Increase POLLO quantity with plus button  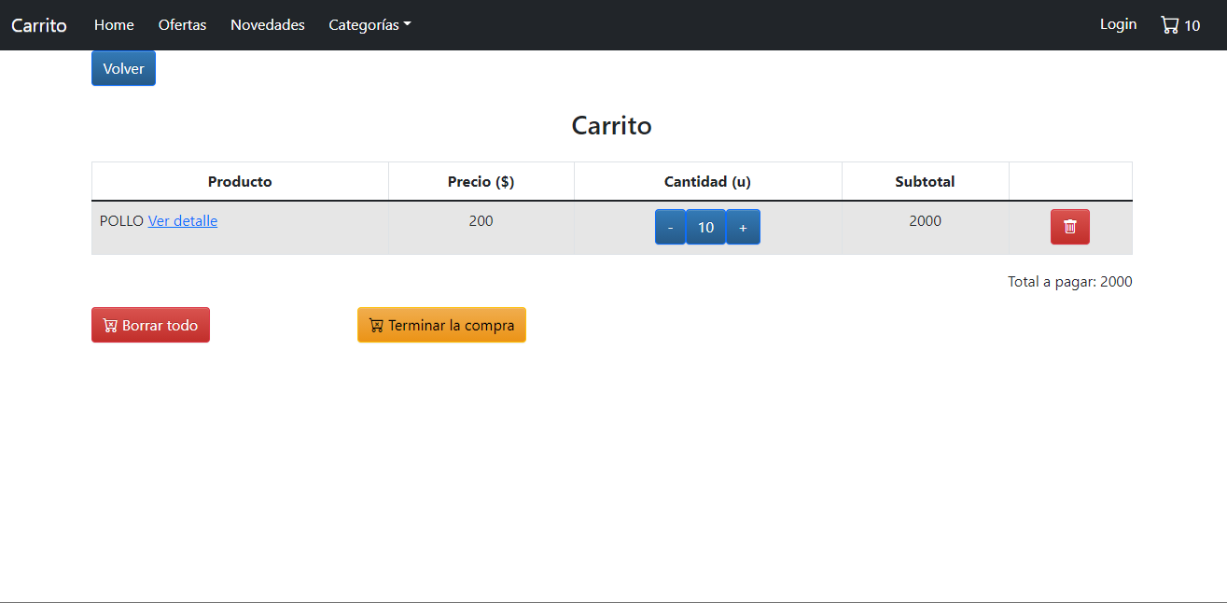point(743,227)
